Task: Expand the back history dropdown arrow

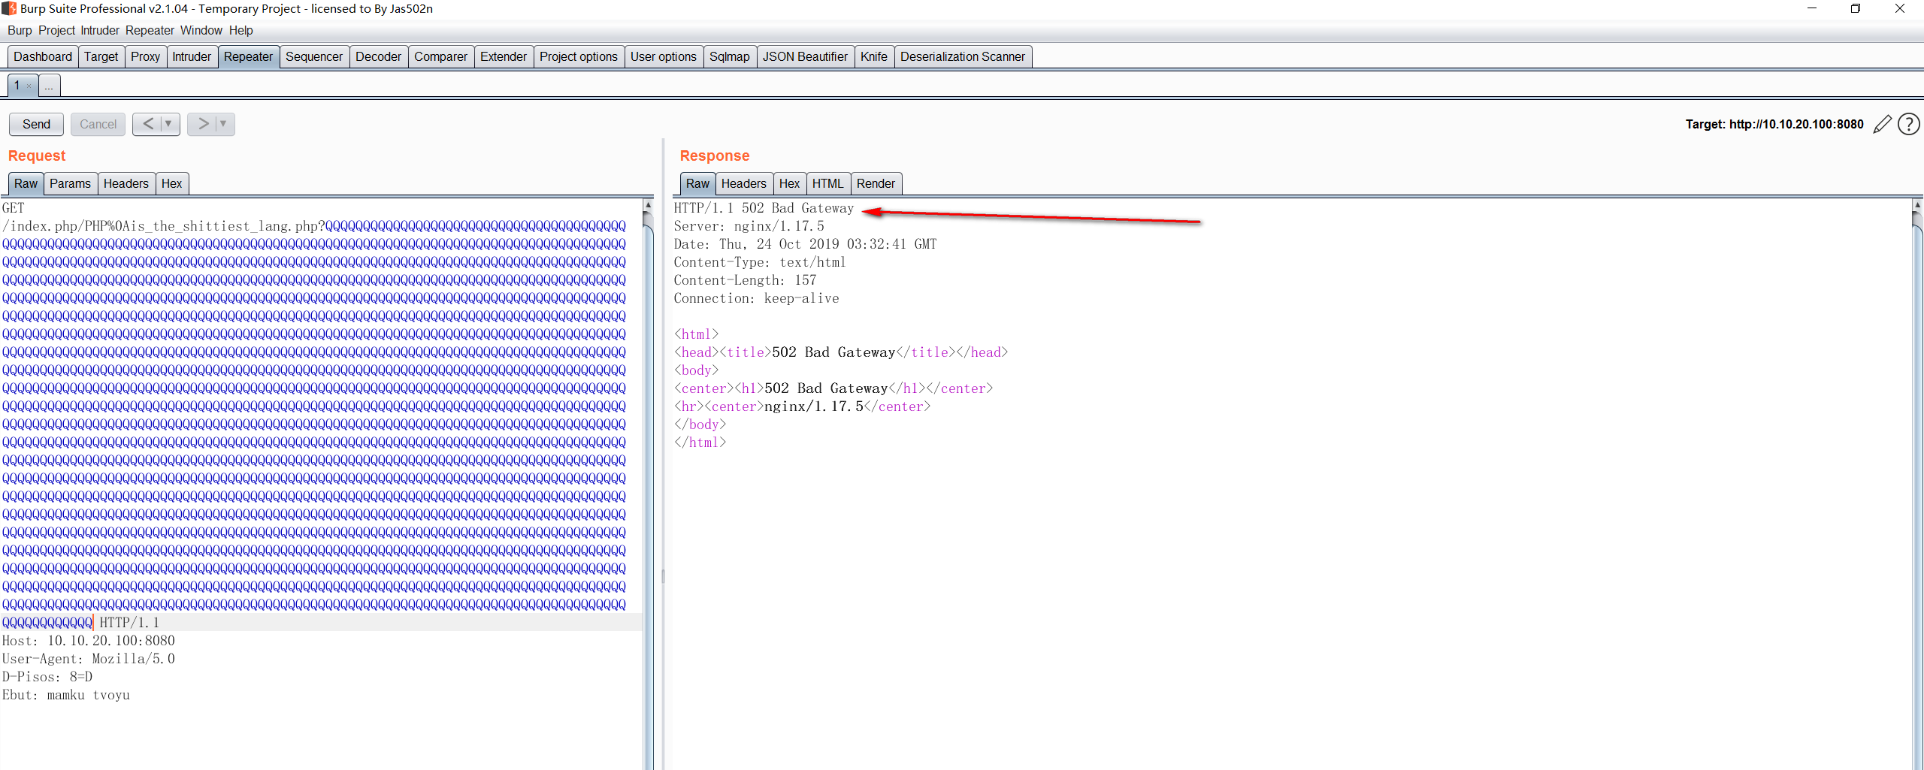Action: click(x=169, y=124)
